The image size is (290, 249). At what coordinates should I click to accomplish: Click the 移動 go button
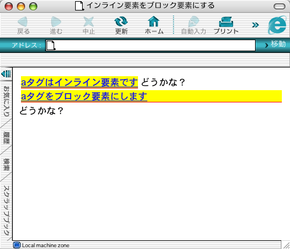(275, 44)
